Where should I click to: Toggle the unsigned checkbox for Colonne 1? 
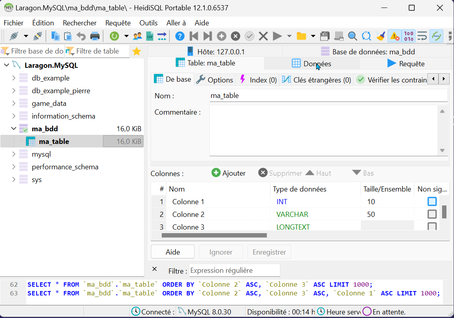click(x=432, y=201)
